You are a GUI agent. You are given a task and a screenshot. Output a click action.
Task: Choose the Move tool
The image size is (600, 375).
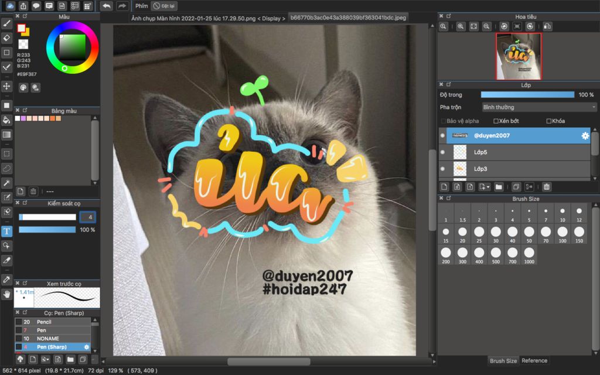click(6, 86)
